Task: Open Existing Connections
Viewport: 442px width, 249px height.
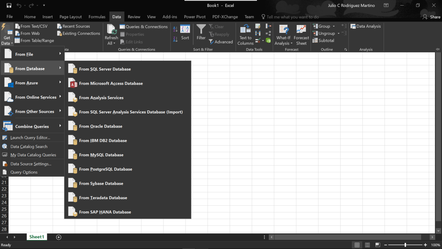Action: (x=79, y=33)
